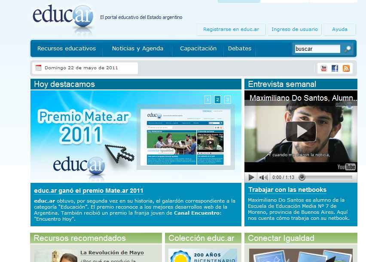Mute the video using speaker icon
Image resolution: width=366 pixels, height=262 pixels.
[263, 177]
